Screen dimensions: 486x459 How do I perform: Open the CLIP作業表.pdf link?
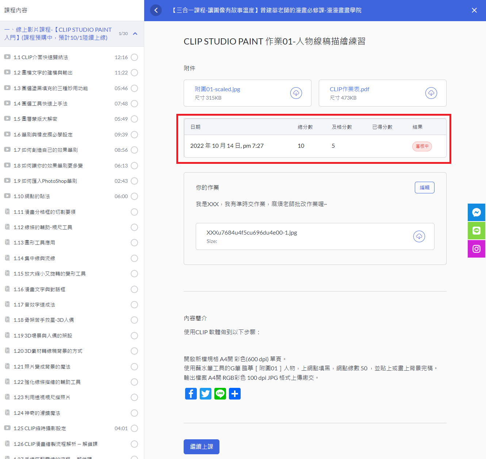point(349,89)
